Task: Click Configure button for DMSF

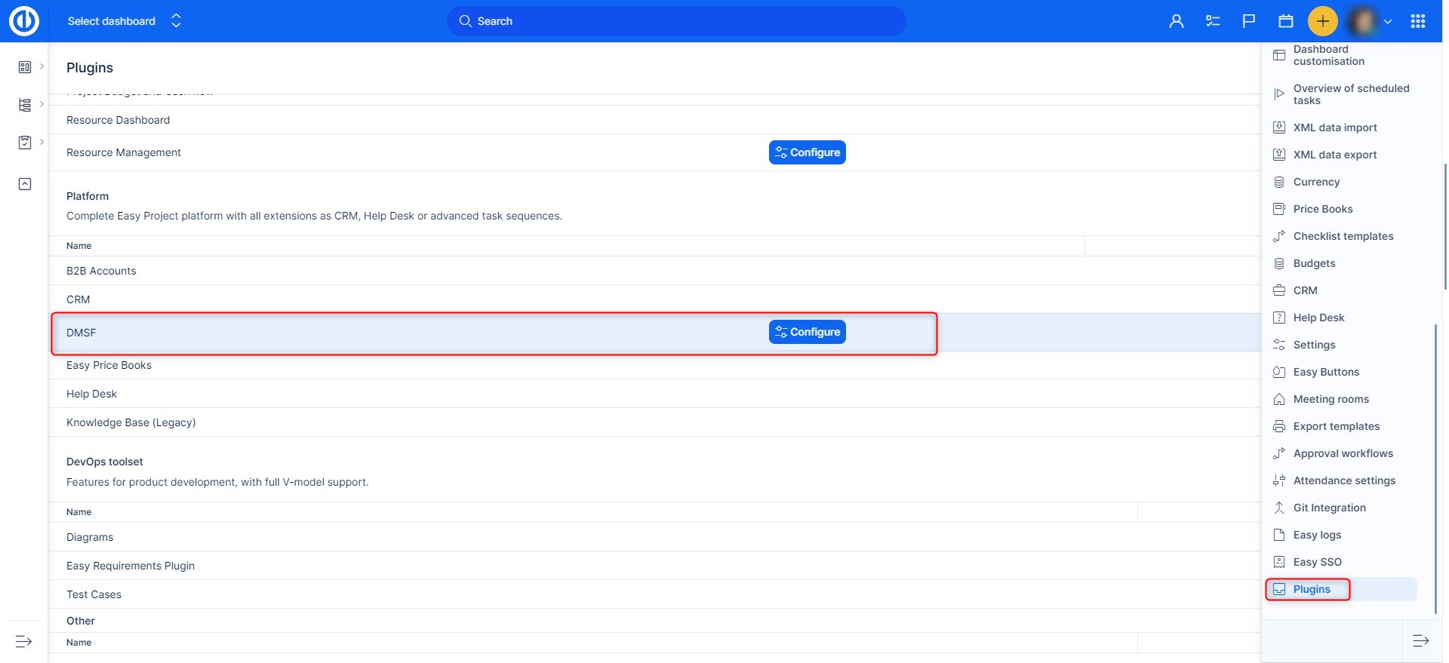Action: (x=807, y=332)
